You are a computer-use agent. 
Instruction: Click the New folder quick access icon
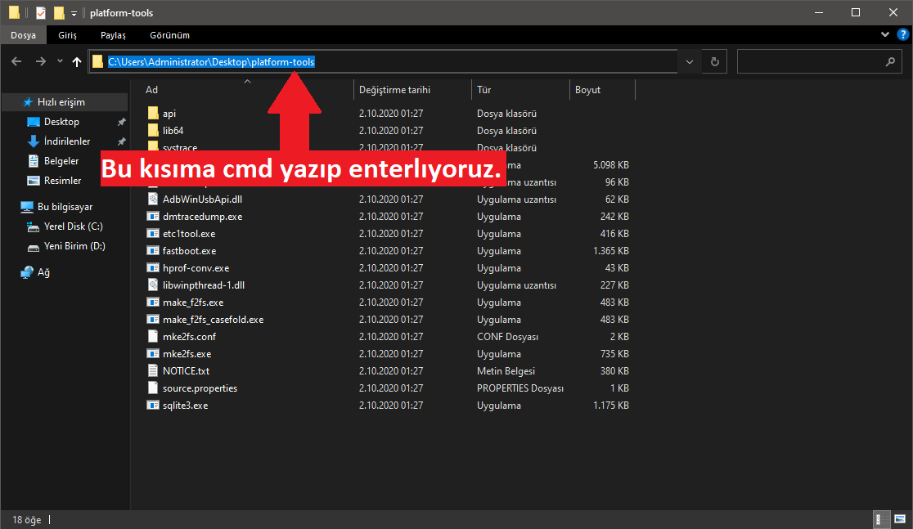pyautogui.click(x=59, y=12)
